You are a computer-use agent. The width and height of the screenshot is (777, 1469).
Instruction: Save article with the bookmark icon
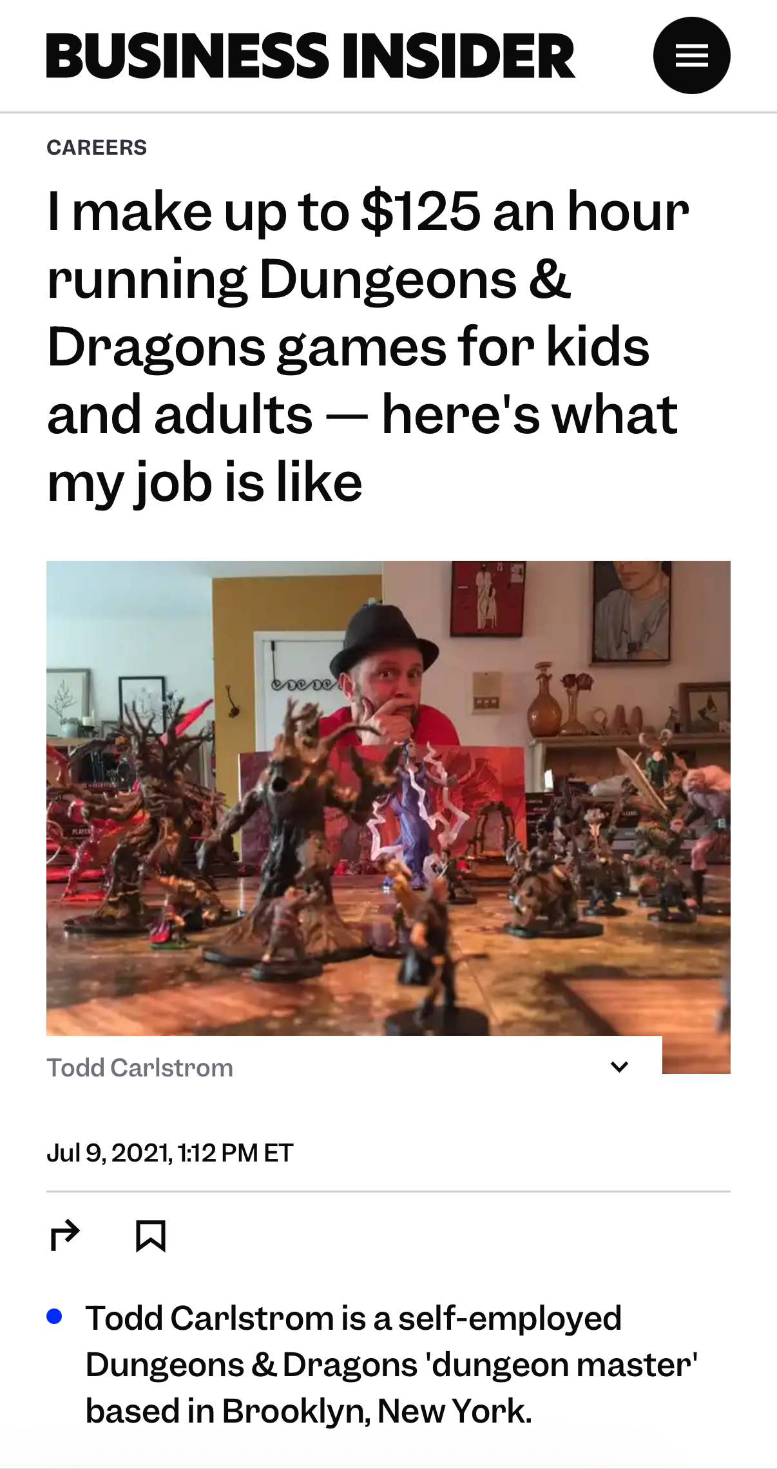click(x=151, y=1236)
